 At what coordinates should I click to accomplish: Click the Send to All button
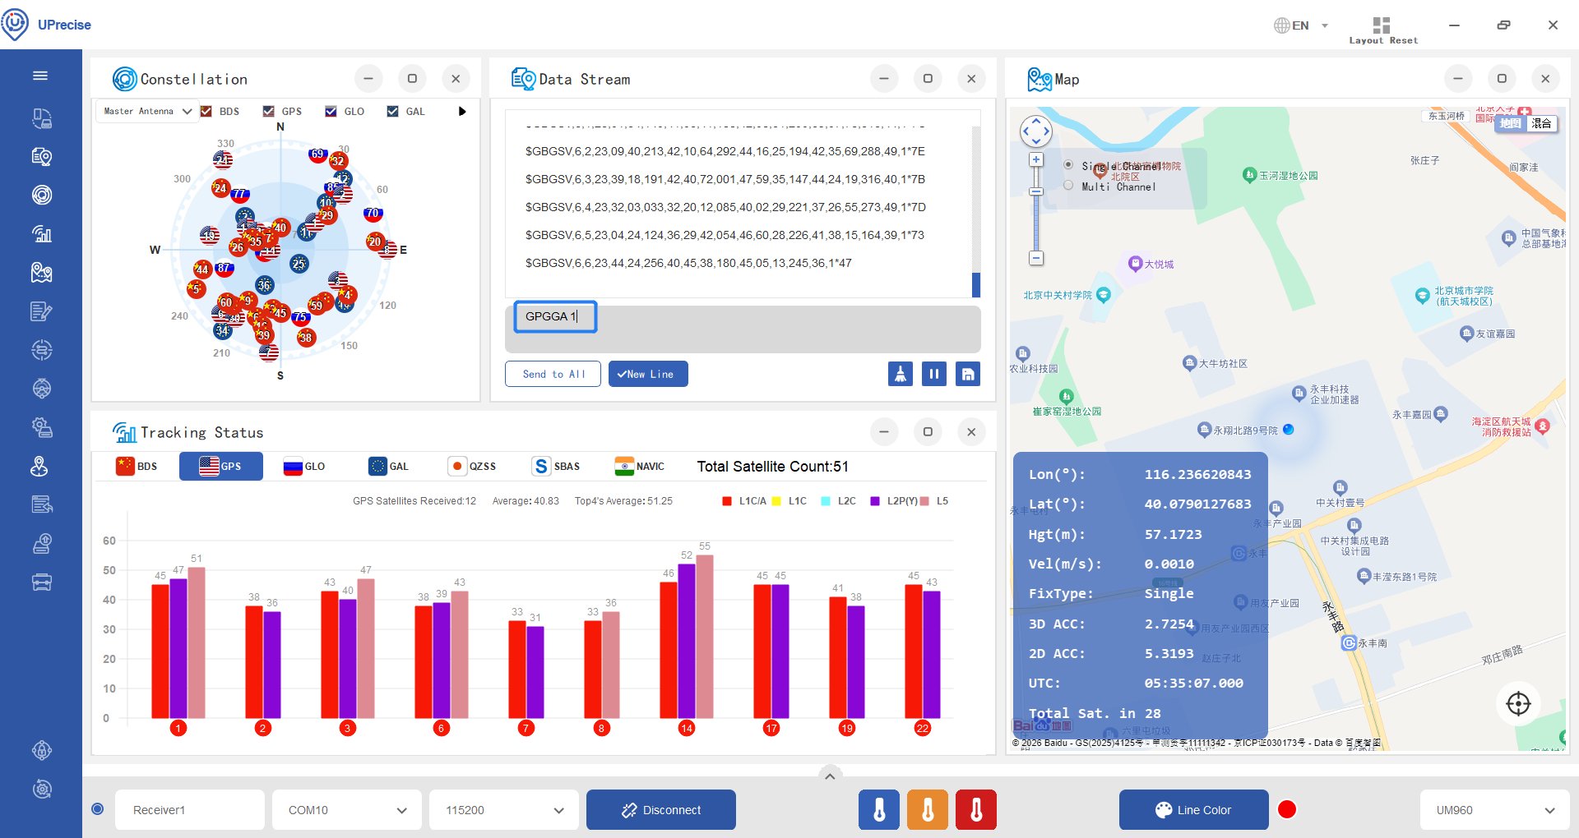pyautogui.click(x=553, y=374)
